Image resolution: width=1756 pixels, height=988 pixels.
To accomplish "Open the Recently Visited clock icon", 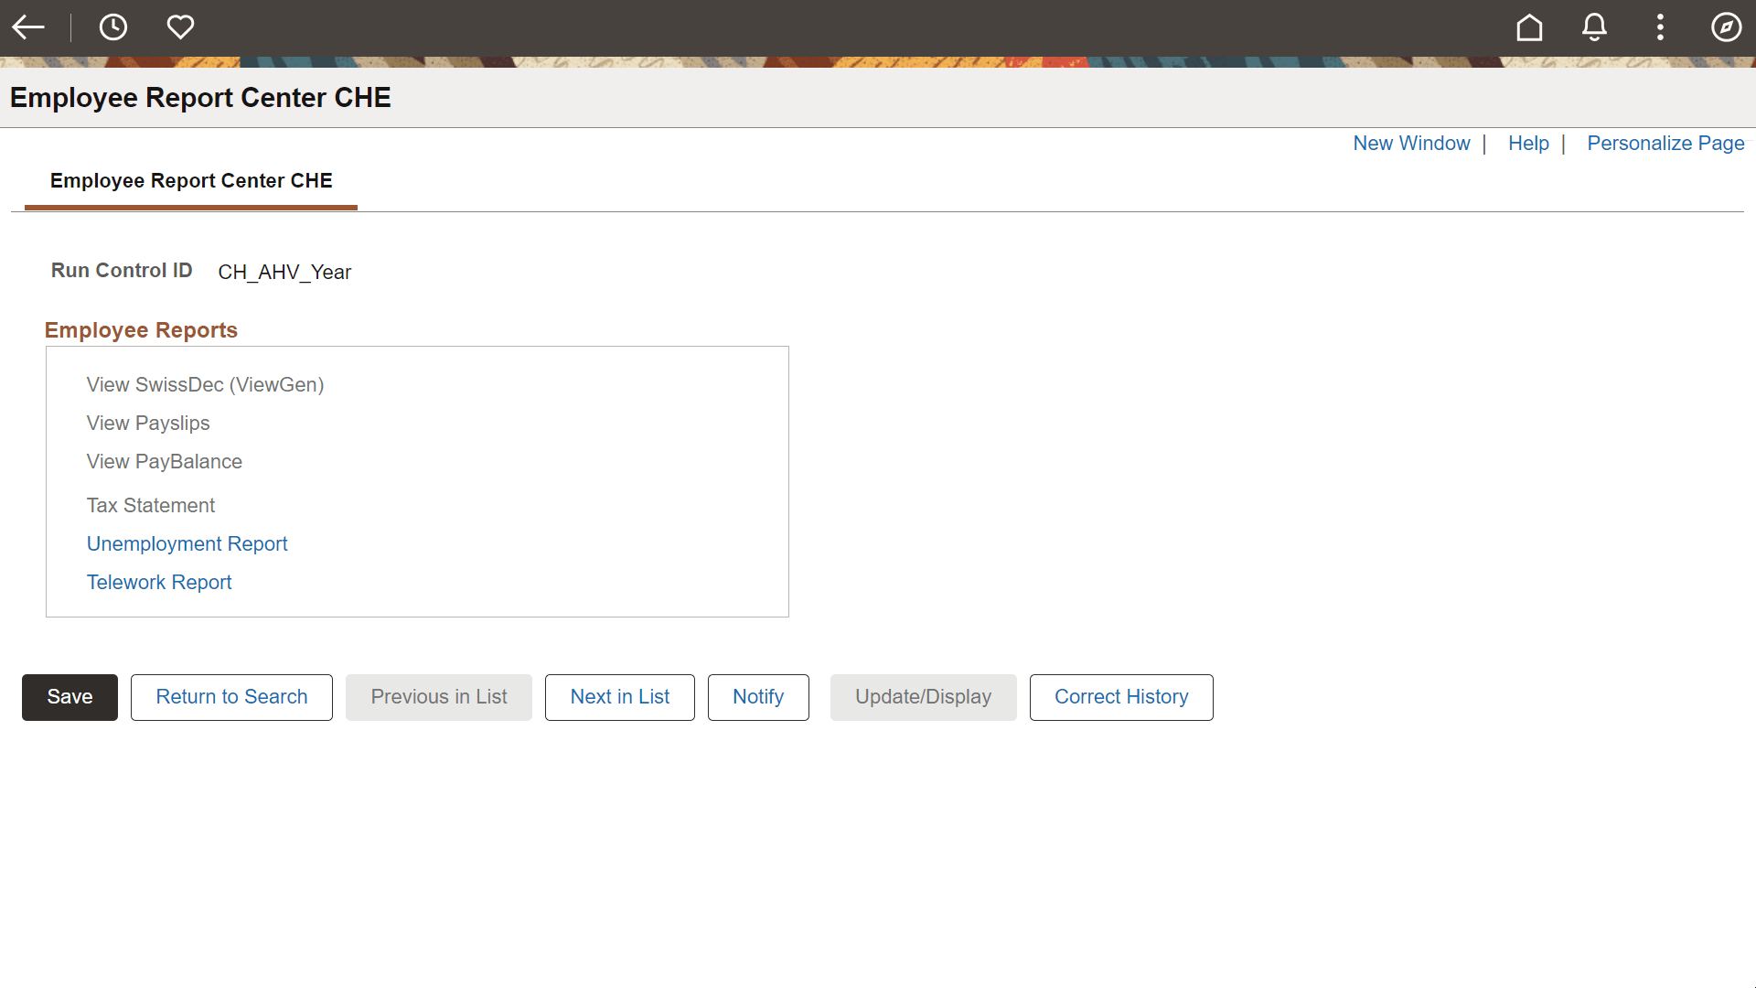I will 113,27.
